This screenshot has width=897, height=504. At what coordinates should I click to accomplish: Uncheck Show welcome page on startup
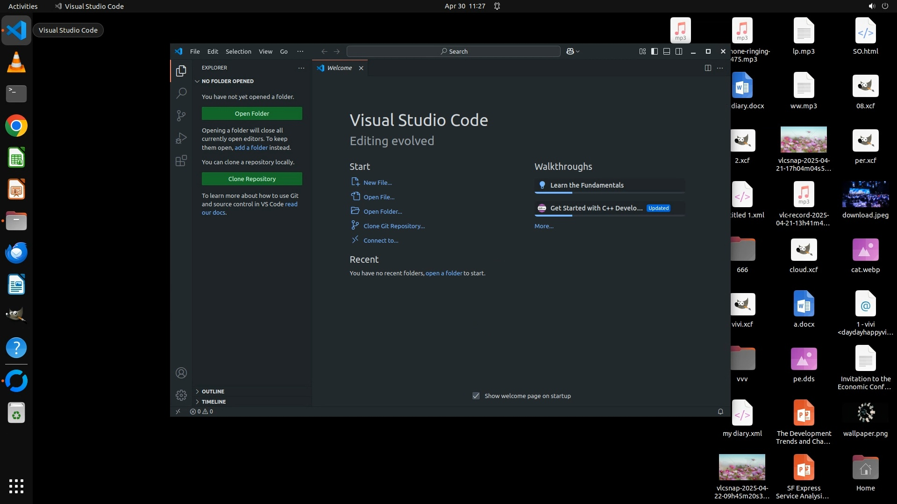pyautogui.click(x=476, y=396)
